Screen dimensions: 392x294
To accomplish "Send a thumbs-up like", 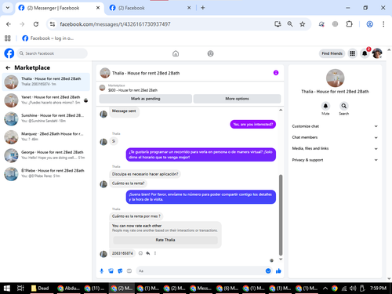I will (278, 271).
